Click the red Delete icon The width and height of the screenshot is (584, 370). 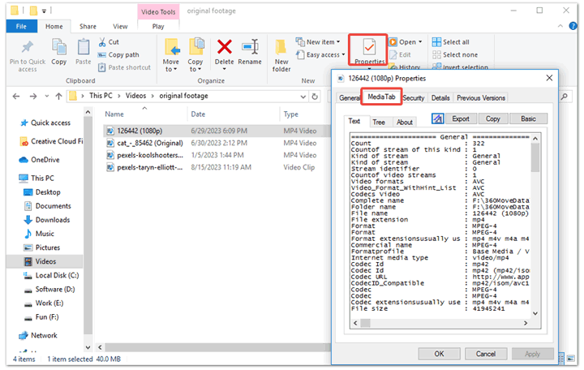(225, 47)
